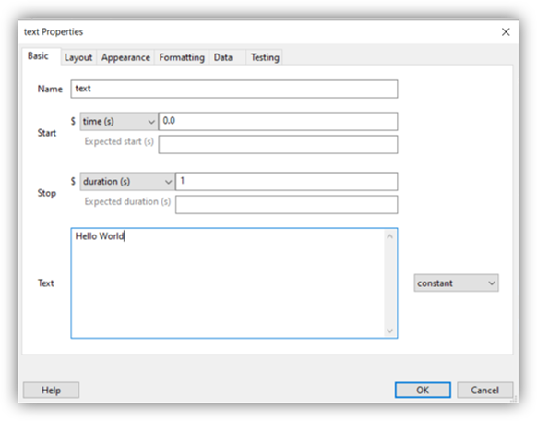Open the Appearance tab
537x421 pixels.
pyautogui.click(x=125, y=57)
